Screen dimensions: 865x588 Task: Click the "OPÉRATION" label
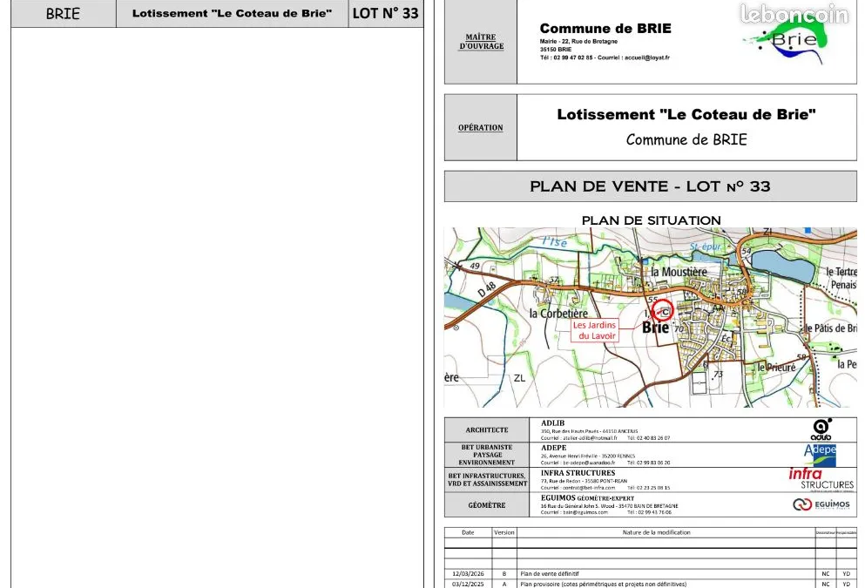click(481, 127)
